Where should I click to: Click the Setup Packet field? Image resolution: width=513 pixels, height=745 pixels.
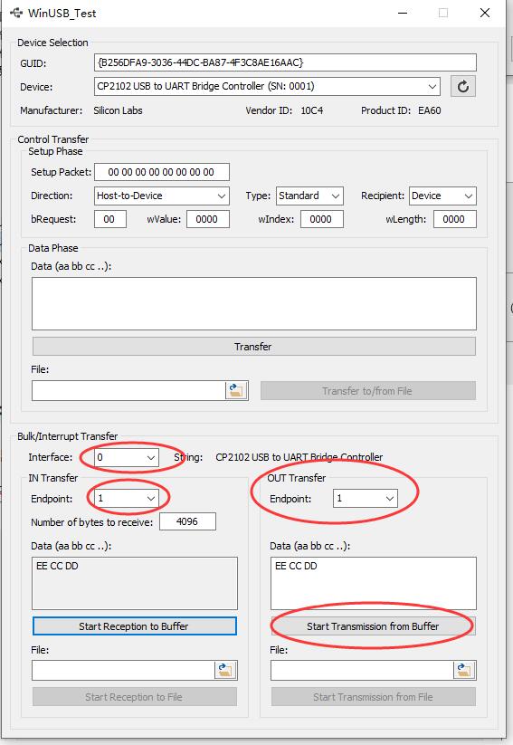click(161, 172)
